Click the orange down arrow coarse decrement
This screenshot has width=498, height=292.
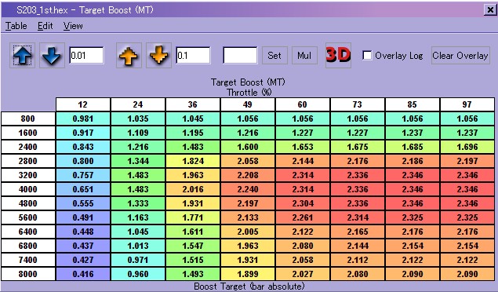click(x=158, y=56)
